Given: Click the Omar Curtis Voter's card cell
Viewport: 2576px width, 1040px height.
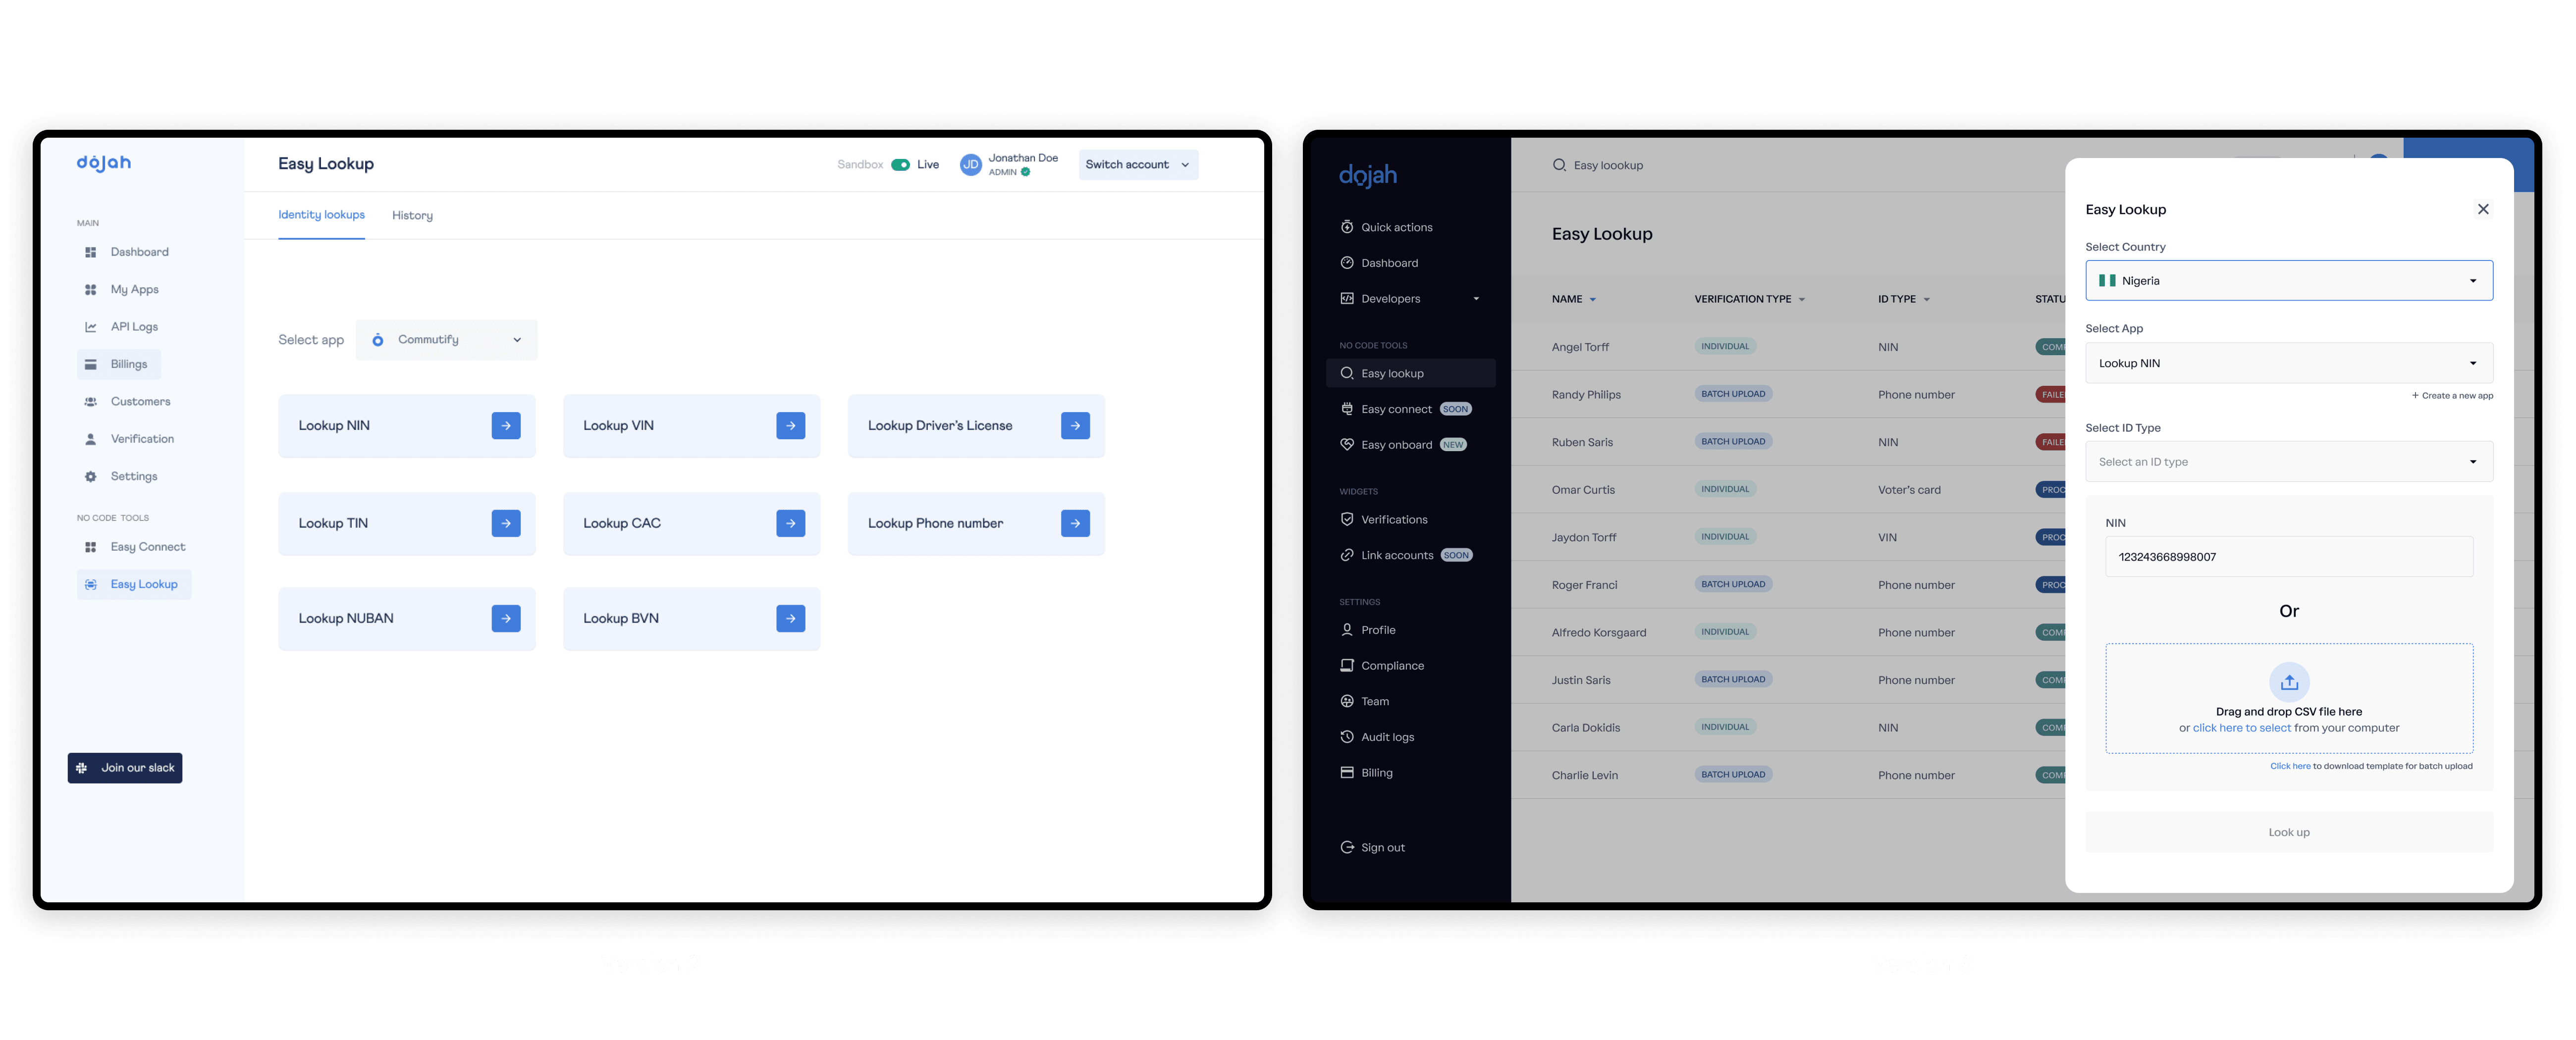Looking at the screenshot, I should [x=1908, y=490].
